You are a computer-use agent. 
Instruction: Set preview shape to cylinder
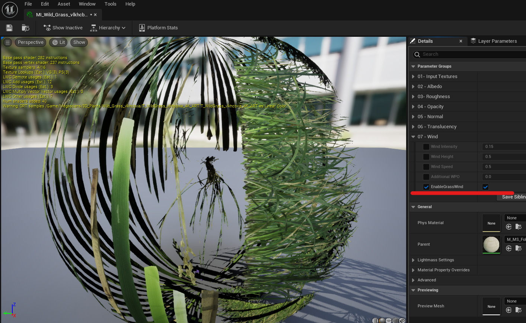click(375, 320)
